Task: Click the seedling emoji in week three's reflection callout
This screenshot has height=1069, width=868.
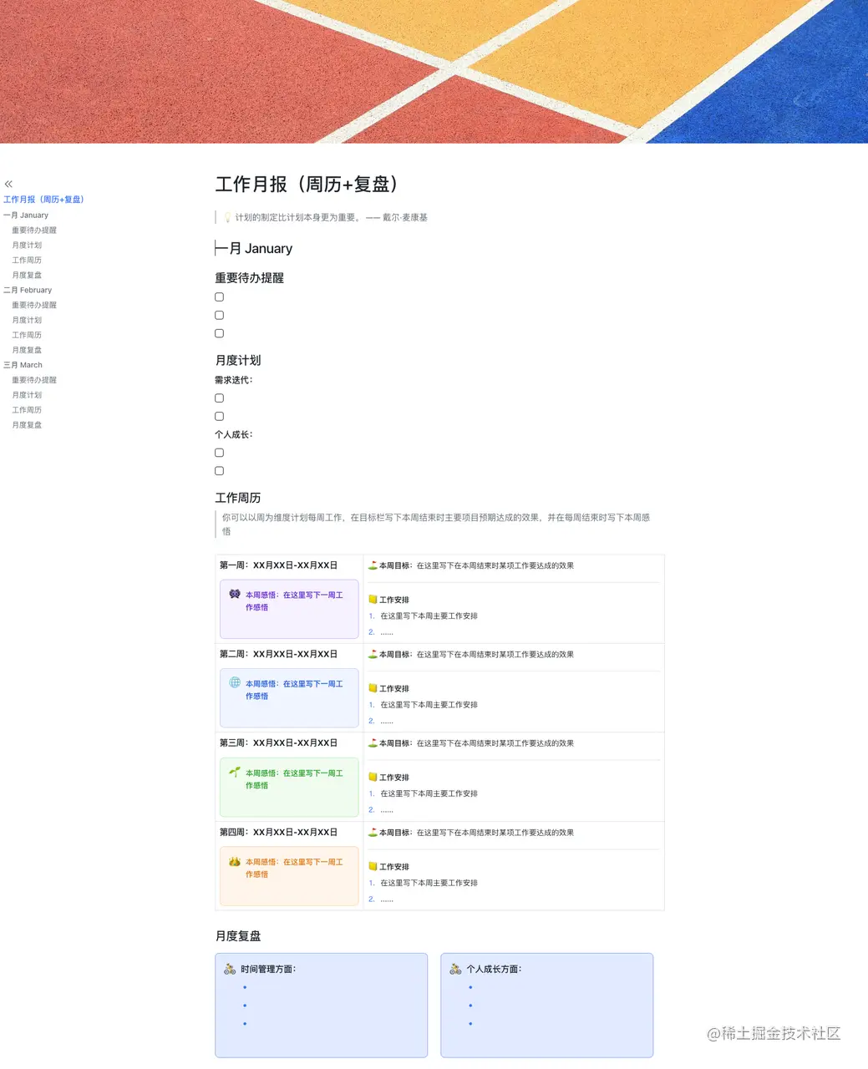Action: 235,772
